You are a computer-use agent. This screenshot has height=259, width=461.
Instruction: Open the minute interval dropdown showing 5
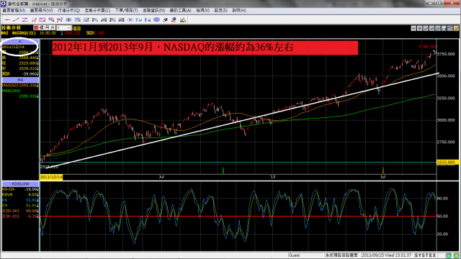point(64,28)
